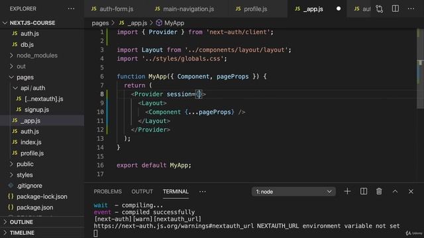The height and width of the screenshot is (238, 424).
Task: Open Explorer more actions ellipsis
Action: (71, 9)
